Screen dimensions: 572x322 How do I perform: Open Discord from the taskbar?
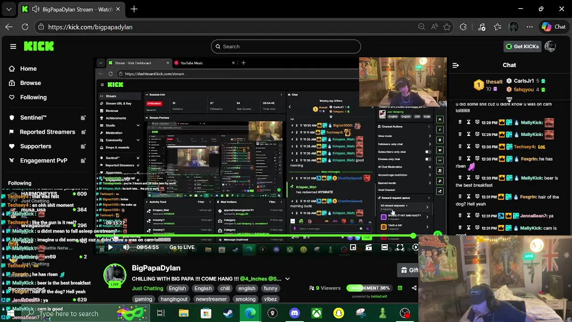tap(294, 313)
